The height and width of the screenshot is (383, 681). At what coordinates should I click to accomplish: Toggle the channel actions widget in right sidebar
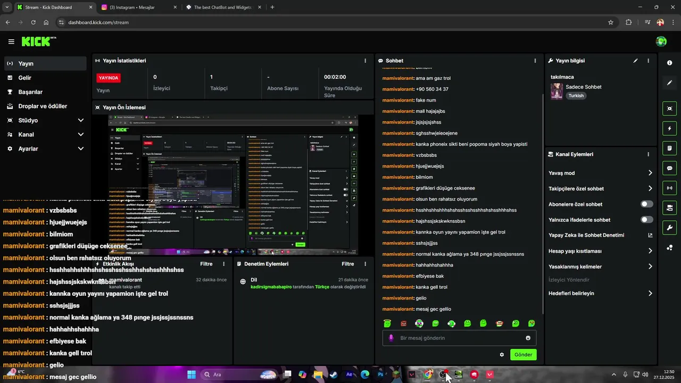(x=669, y=207)
